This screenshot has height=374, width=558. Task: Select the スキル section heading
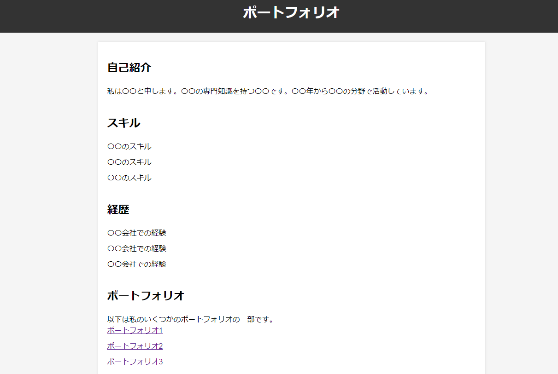(123, 123)
